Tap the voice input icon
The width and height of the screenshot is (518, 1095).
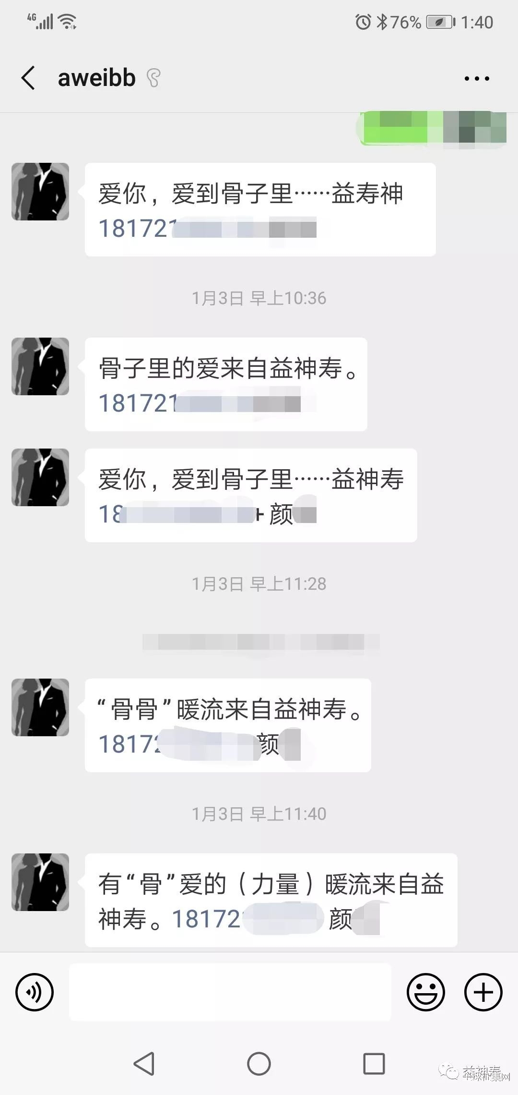pos(35,992)
